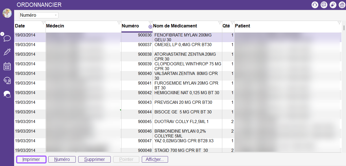Open filter on Patient column

coord(339,23)
